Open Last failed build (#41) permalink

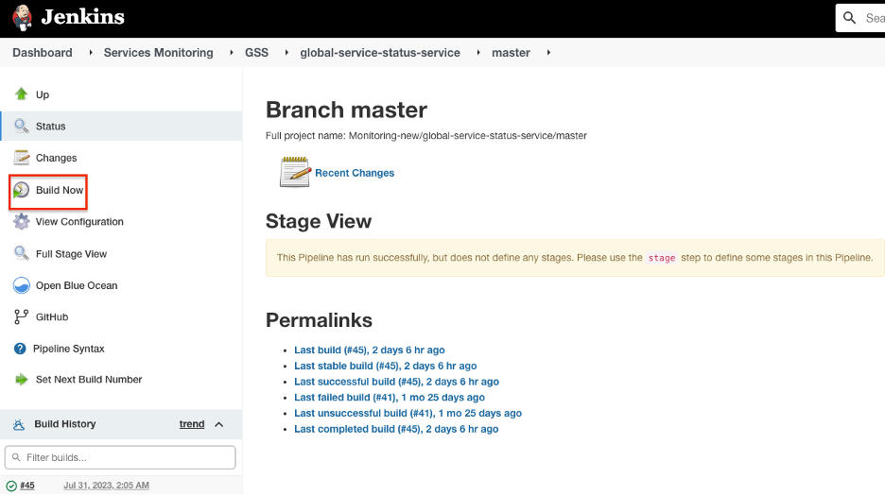click(390, 398)
